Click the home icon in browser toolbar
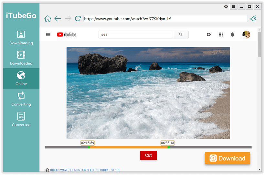Image resolution: width=265 pixels, height=175 pixels. tap(48, 19)
